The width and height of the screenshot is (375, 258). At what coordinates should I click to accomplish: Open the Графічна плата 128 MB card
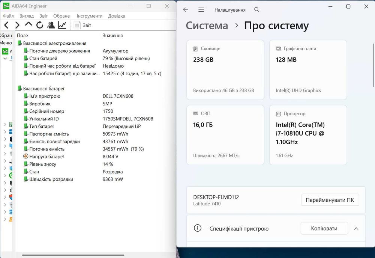308,70
